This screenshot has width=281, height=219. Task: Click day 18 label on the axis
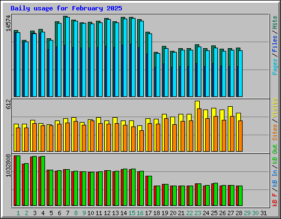point(156,213)
